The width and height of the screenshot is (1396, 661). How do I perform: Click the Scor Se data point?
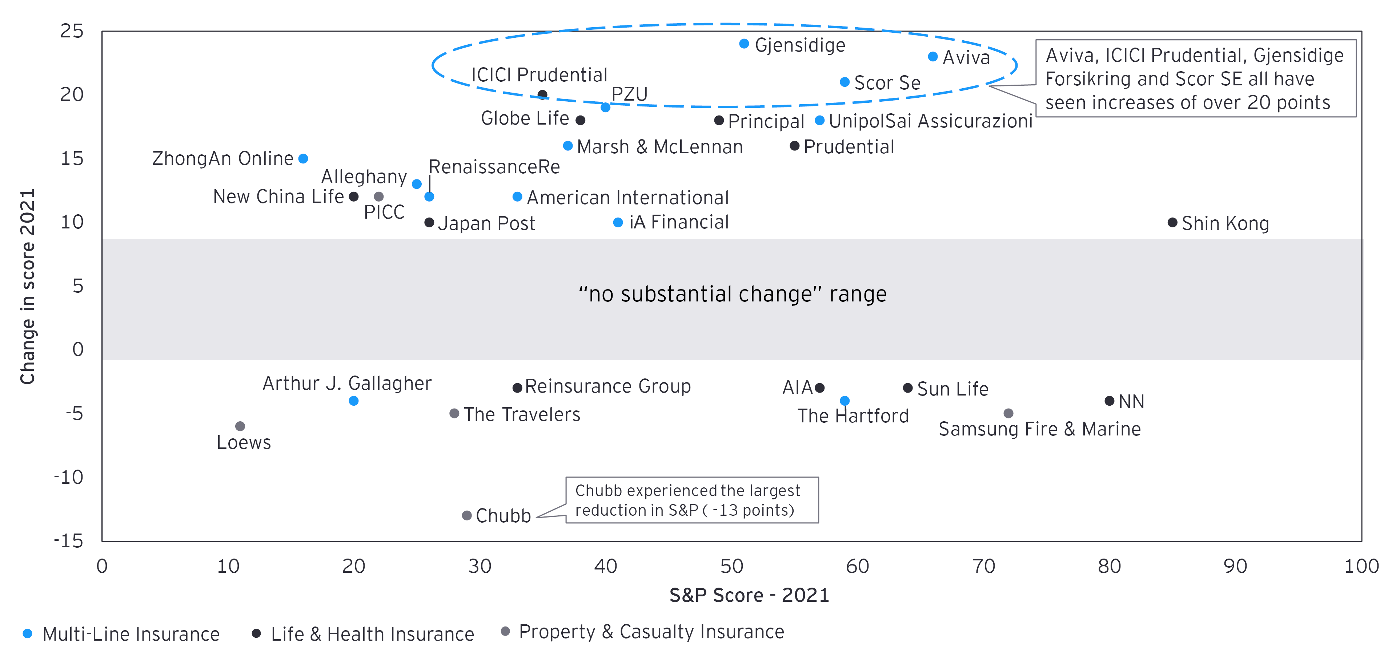844,82
